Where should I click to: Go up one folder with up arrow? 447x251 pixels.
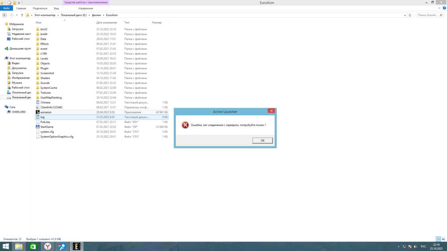(22, 15)
